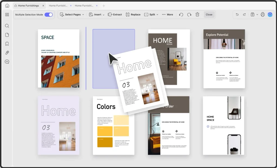This screenshot has height=168, width=277.
Task: Open the More options menu
Action: (167, 15)
